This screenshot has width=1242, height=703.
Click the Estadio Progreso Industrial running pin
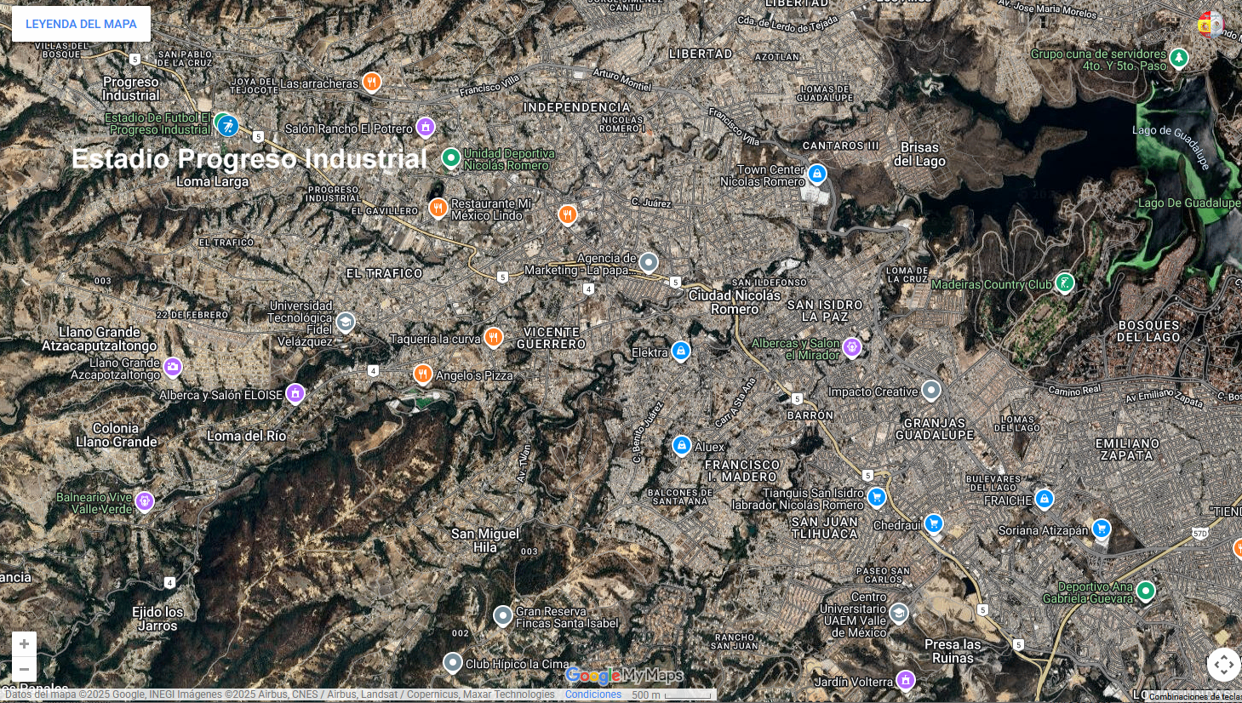click(x=227, y=126)
